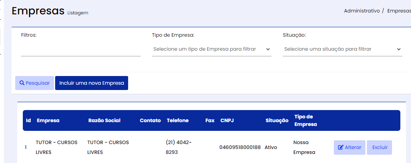Click Incluir uma nova Empresa button

pos(92,83)
